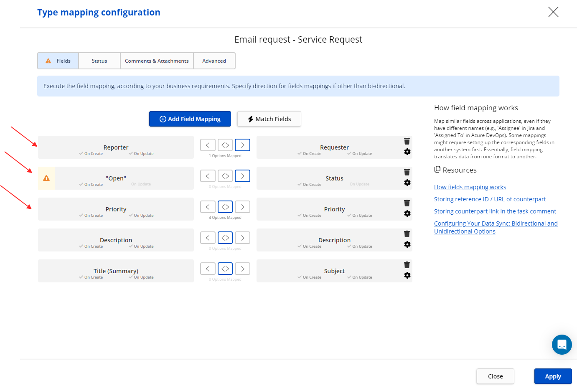The image size is (577, 391).
Task: Select the left Priority field box
Action: click(116, 209)
